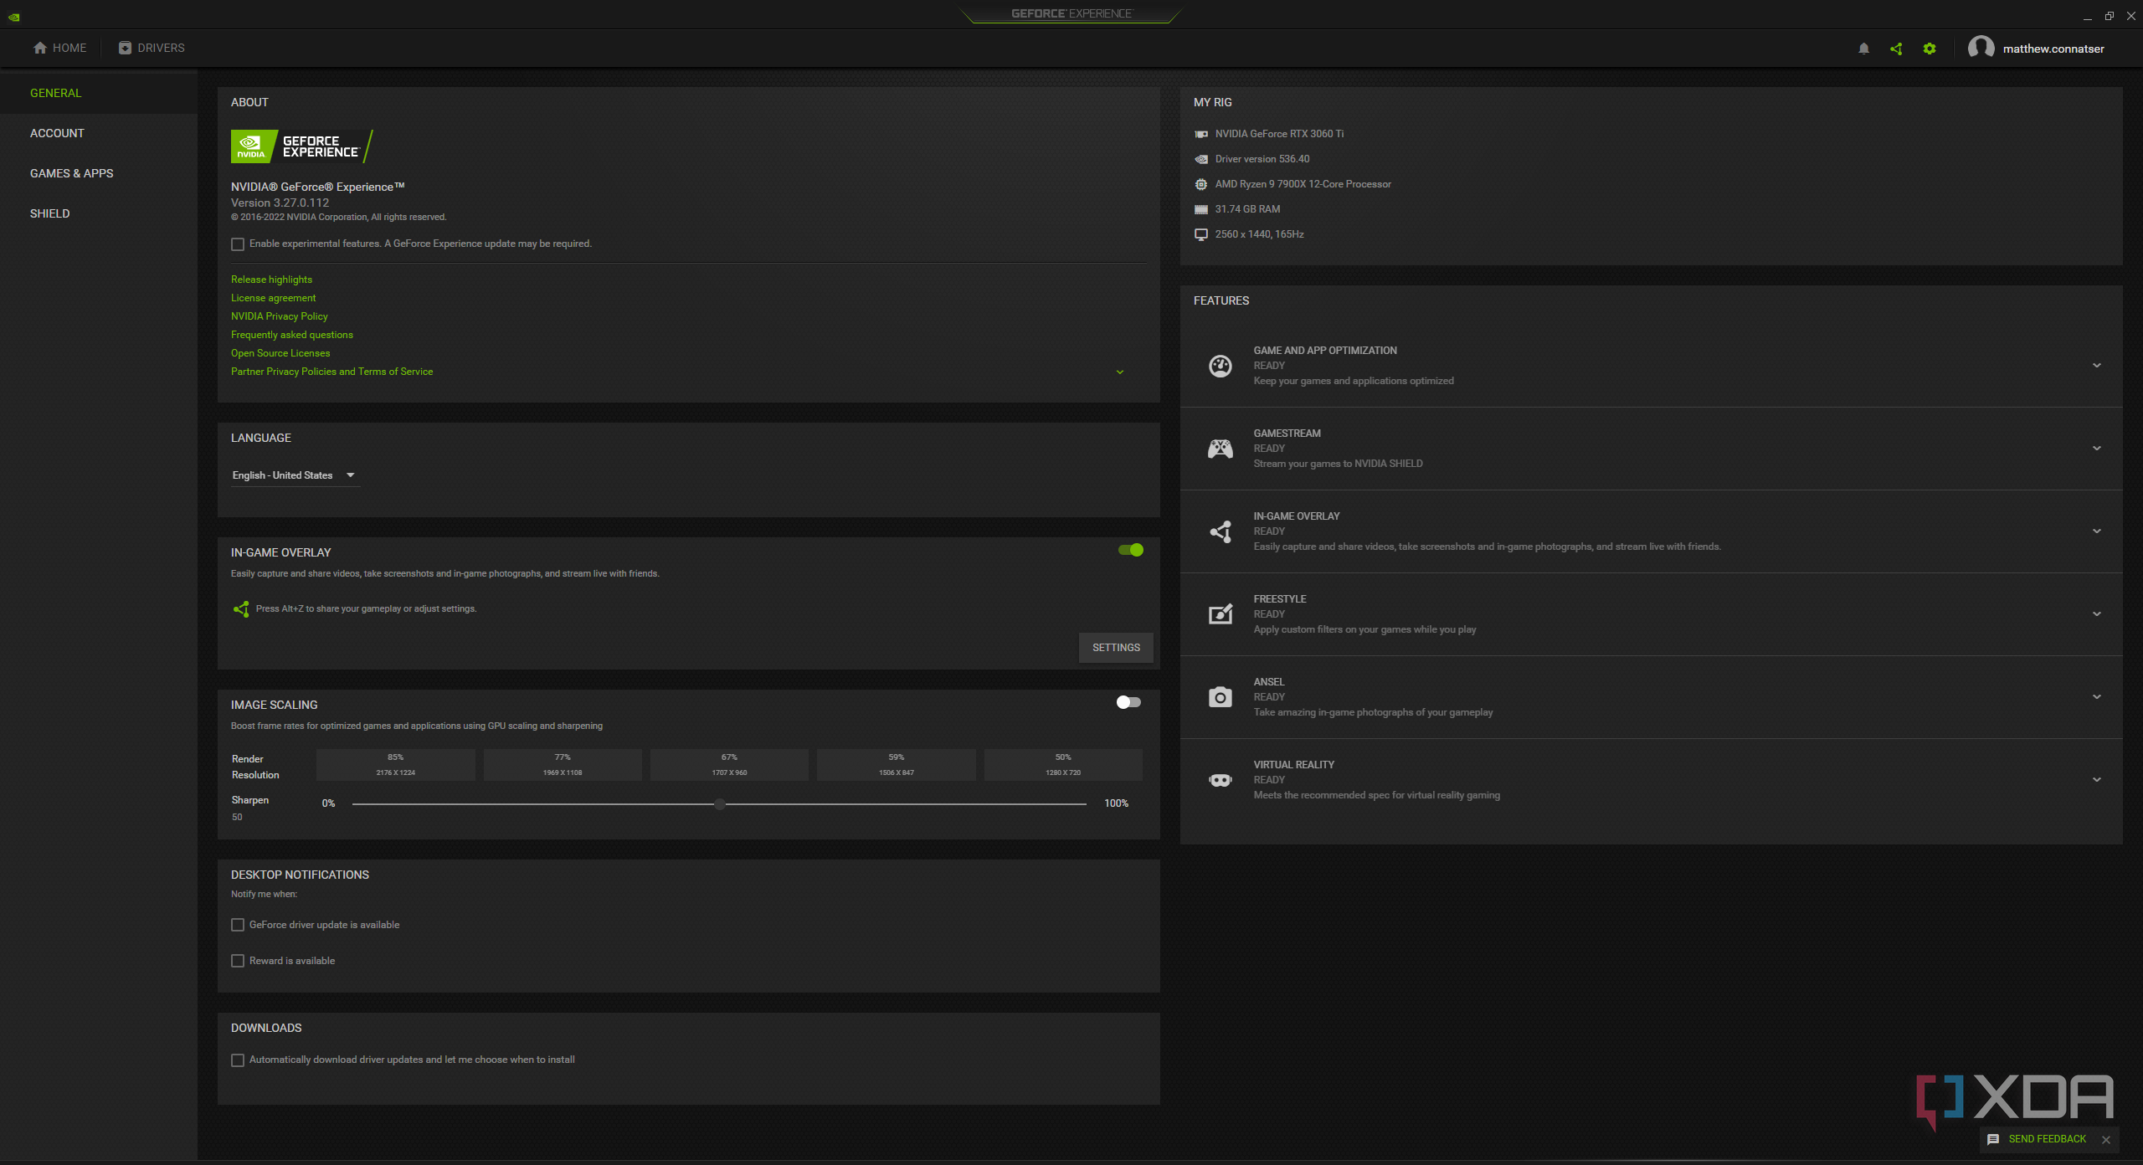
Task: Open the English - United States language dropdown
Action: coord(294,475)
